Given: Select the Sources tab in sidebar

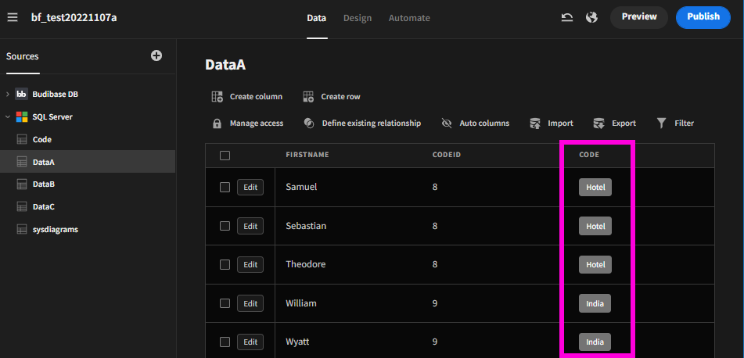Looking at the screenshot, I should pos(23,56).
